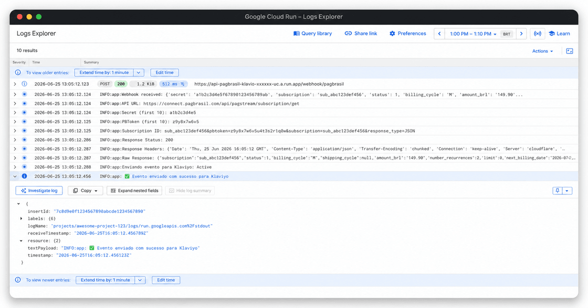Open dropdown arrow beside older entries extend time
588x308 pixels.
click(139, 73)
